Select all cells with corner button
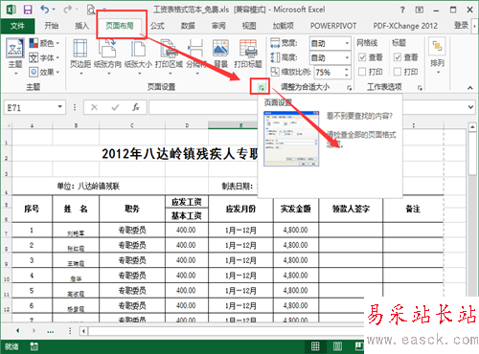 tap(7, 125)
